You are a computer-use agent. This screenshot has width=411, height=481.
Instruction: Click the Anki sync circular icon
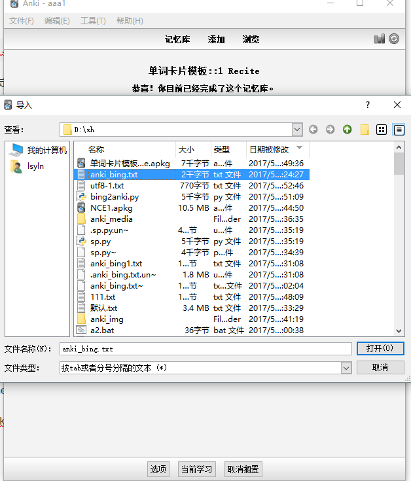tap(394, 39)
